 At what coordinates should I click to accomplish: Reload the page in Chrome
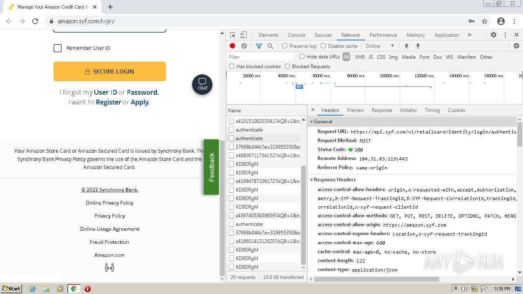[35, 21]
